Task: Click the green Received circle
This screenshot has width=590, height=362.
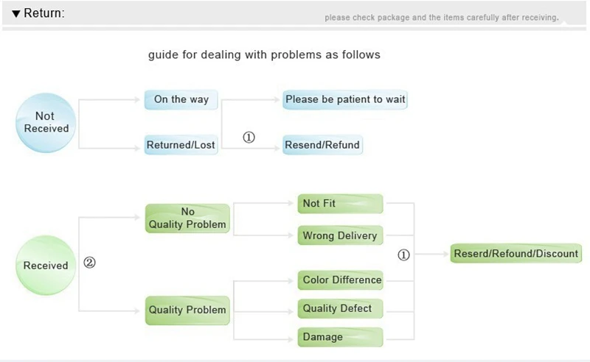Action: (46, 266)
